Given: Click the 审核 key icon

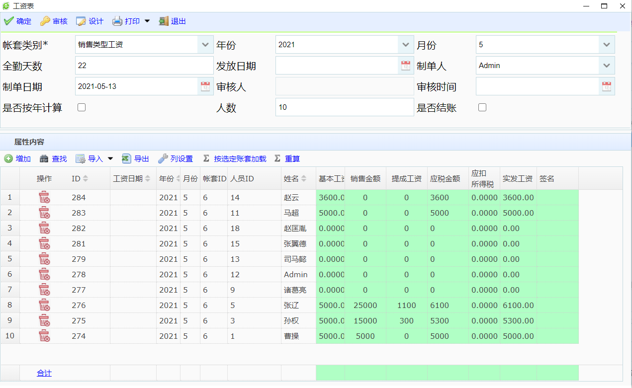Looking at the screenshot, I should click(x=45, y=21).
